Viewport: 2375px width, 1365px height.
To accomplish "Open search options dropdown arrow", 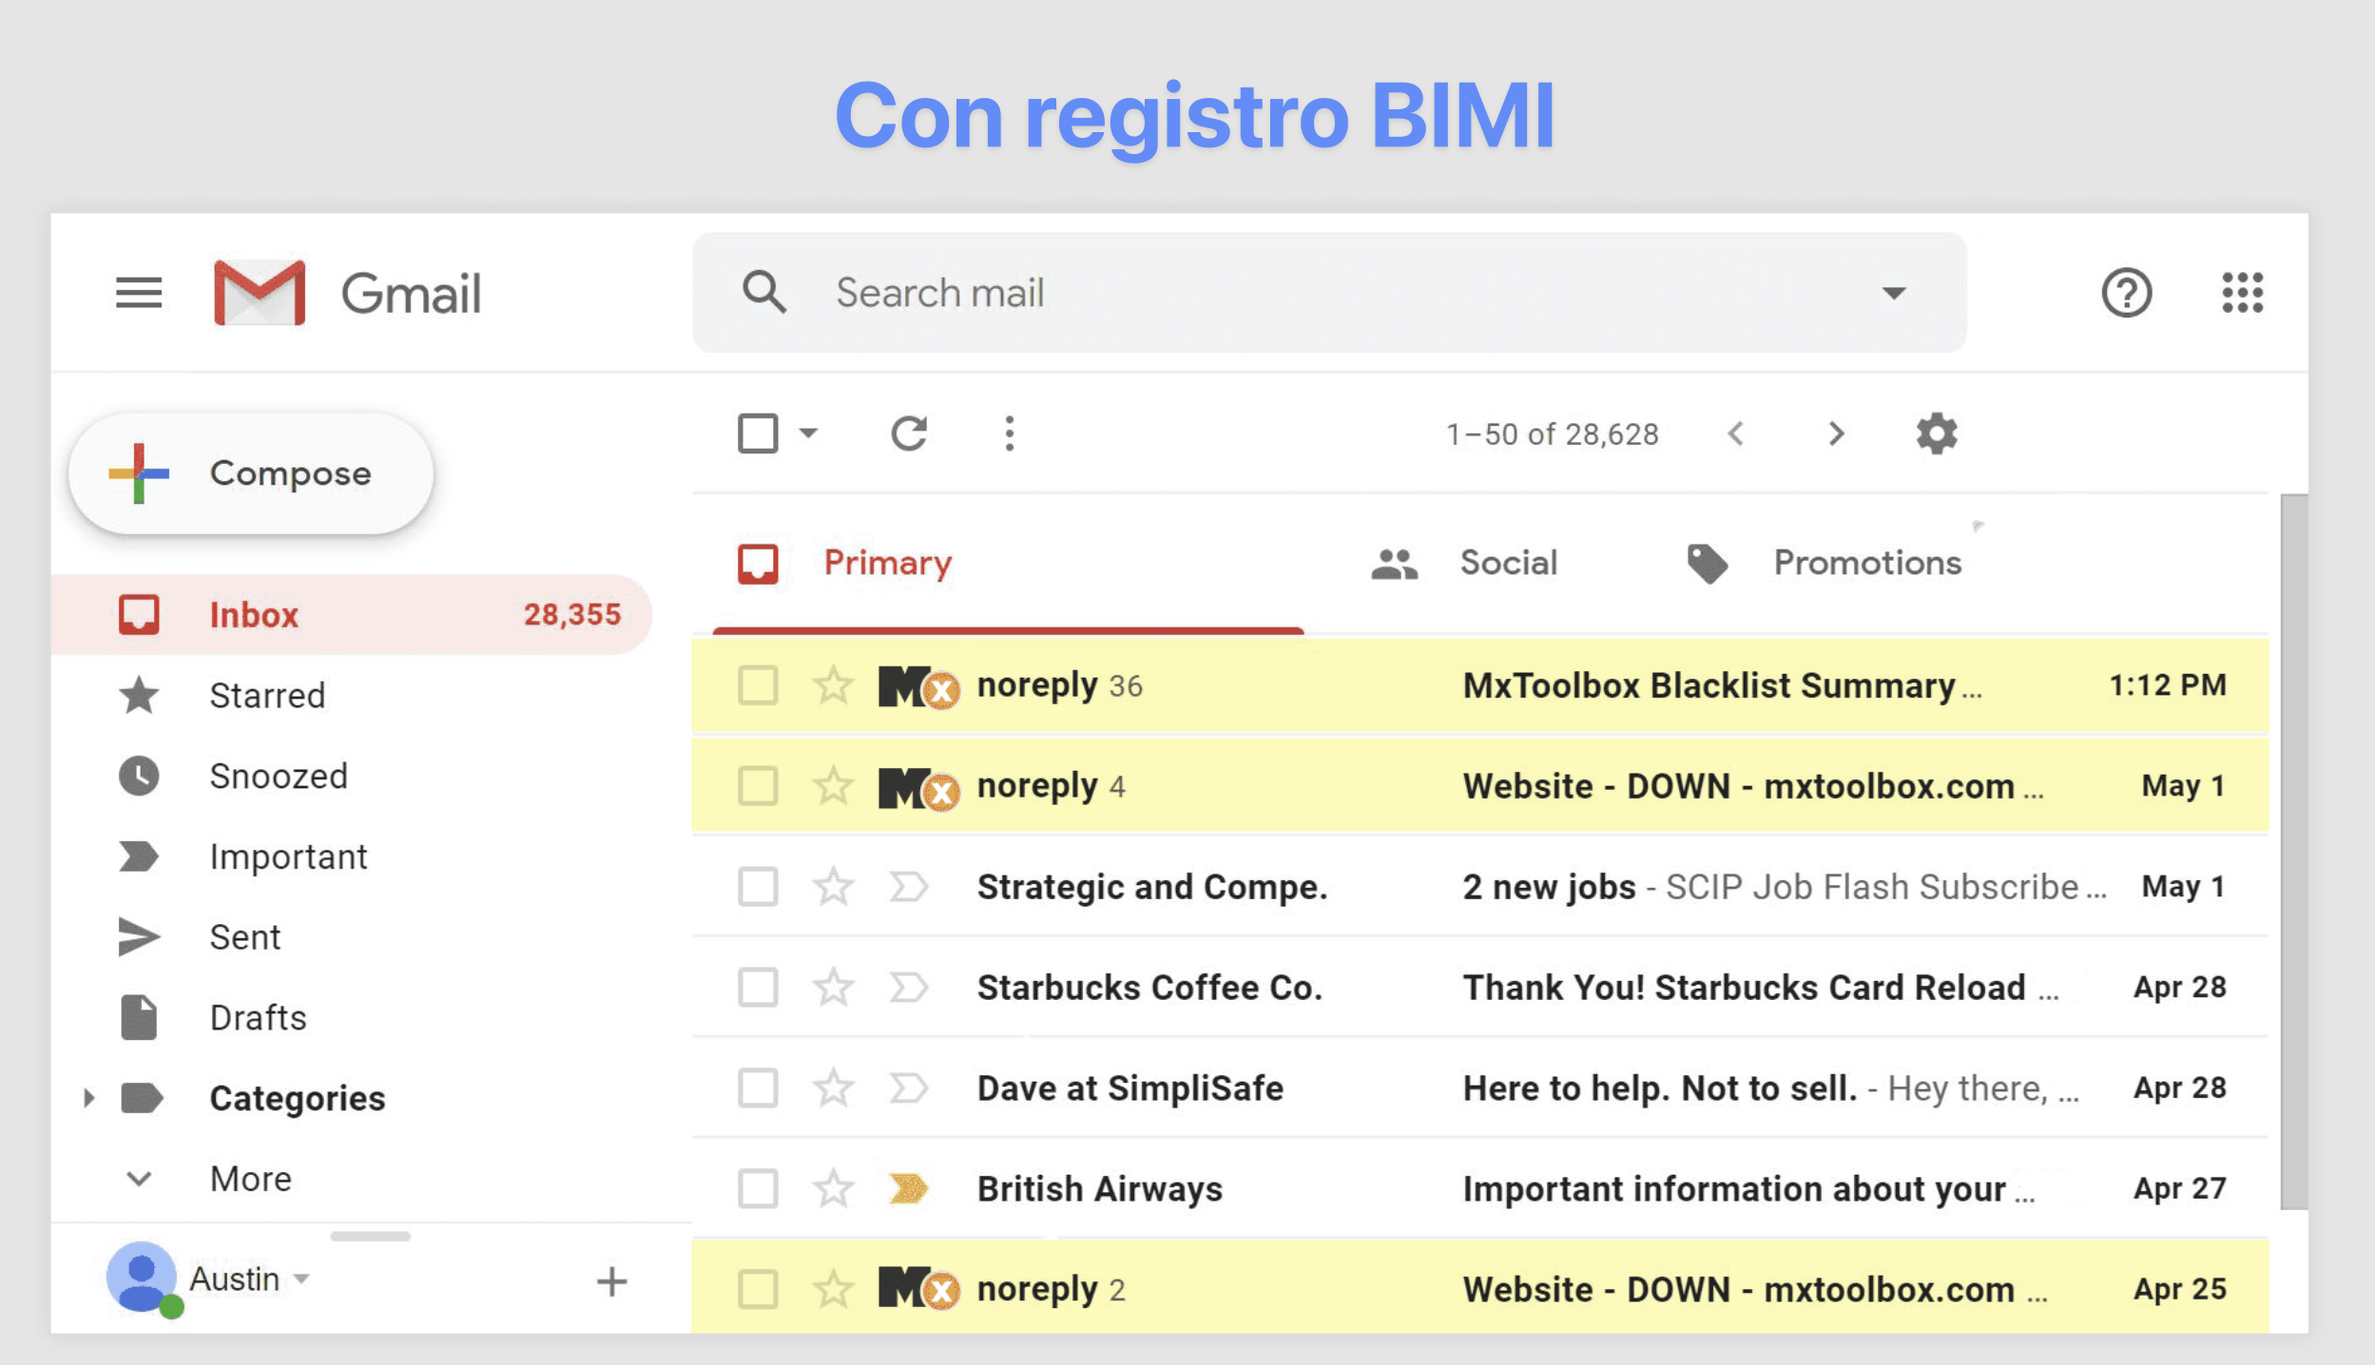I will coord(1894,293).
